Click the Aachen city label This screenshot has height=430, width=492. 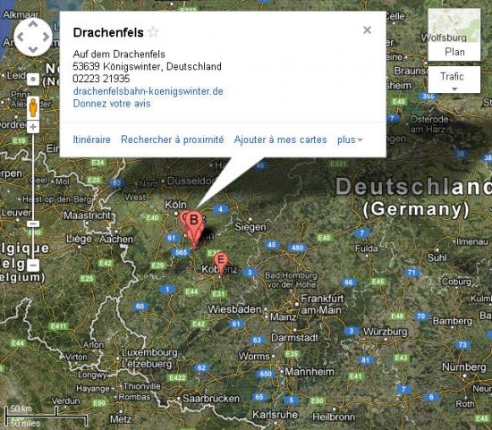tap(116, 240)
